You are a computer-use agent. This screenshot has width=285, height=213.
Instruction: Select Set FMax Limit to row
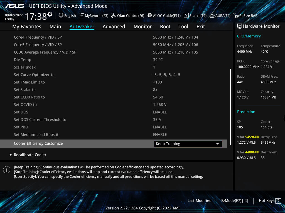[114, 82]
